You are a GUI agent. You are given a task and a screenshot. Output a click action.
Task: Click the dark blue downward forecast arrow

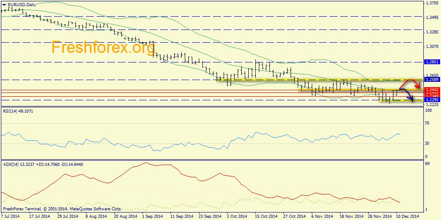[407, 95]
